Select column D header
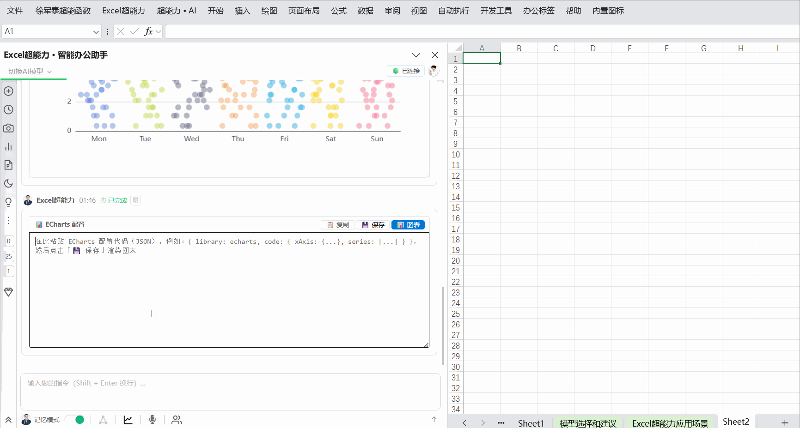The width and height of the screenshot is (800, 428). 592,48
